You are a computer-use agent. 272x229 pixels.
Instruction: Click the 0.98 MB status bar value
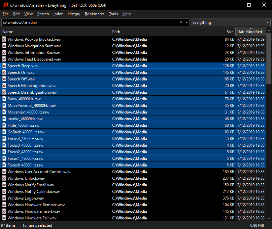[257, 225]
